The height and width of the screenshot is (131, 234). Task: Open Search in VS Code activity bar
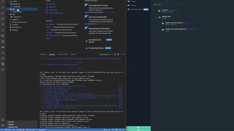point(3,1)
